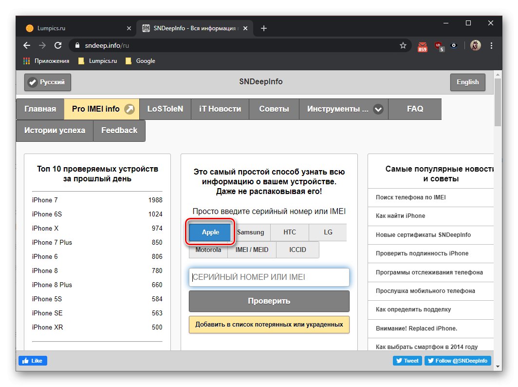Bookmark this page with the star icon
Viewport: 518px width, 387px height.
tap(403, 45)
